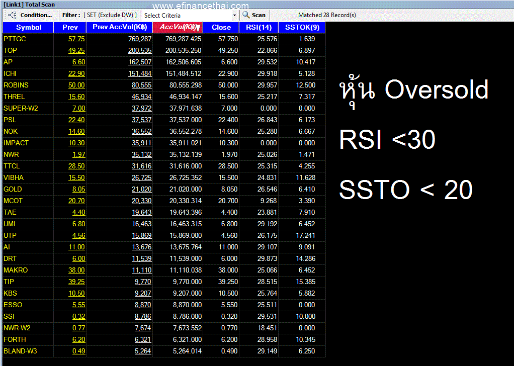
Task: Click the Matched 28 Record(s) status text
Action: (327, 15)
